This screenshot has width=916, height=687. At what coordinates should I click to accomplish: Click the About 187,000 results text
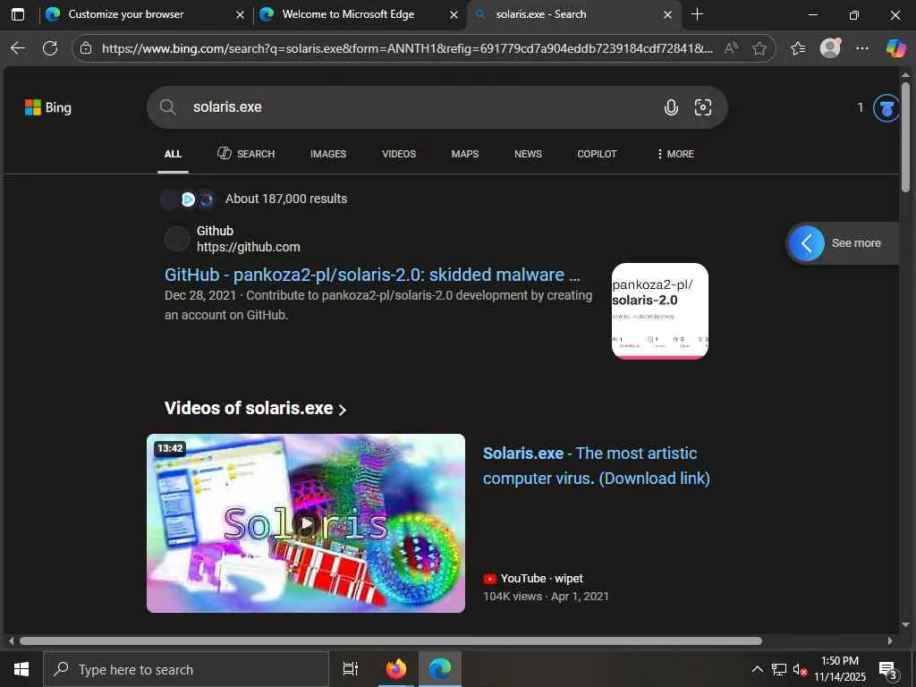pyautogui.click(x=286, y=199)
